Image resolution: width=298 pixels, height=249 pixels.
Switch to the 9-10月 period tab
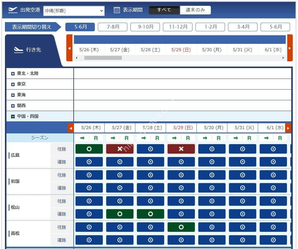145,27
